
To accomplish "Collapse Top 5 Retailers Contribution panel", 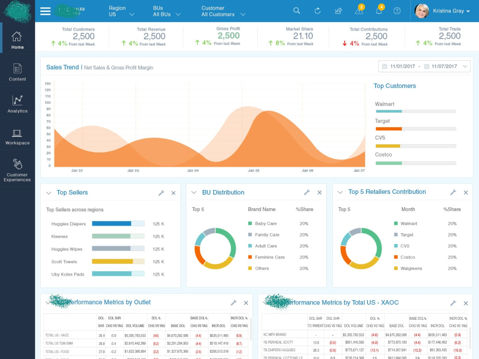I will pos(340,192).
